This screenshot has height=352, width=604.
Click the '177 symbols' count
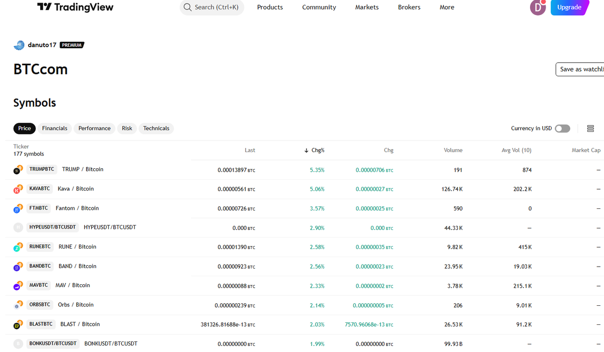coord(29,154)
